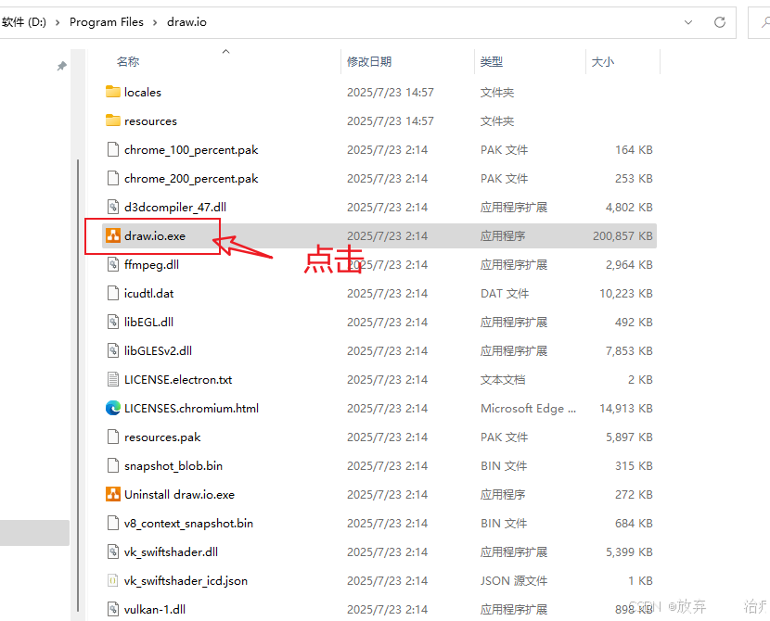Screen dimensions: 770x621
Task: Select the chrome_100_percent.pak file icon
Action: [x=113, y=149]
